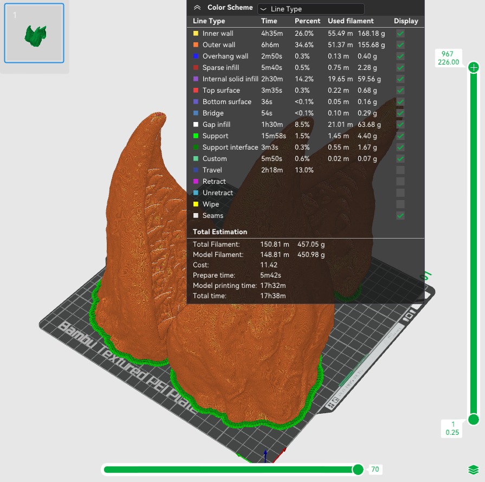Enable Wipe display checkbox
The height and width of the screenshot is (482, 485).
400,204
